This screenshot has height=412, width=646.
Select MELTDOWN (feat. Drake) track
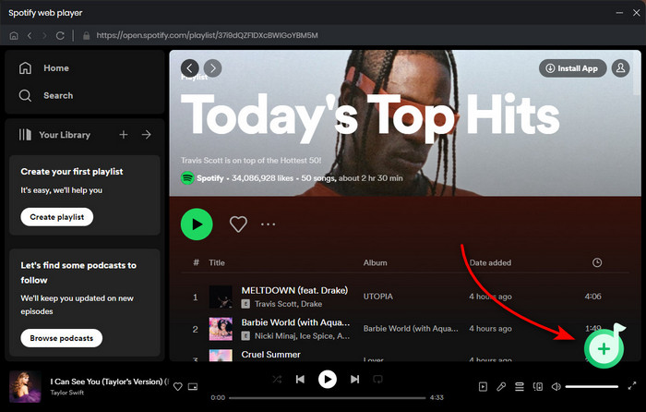294,290
